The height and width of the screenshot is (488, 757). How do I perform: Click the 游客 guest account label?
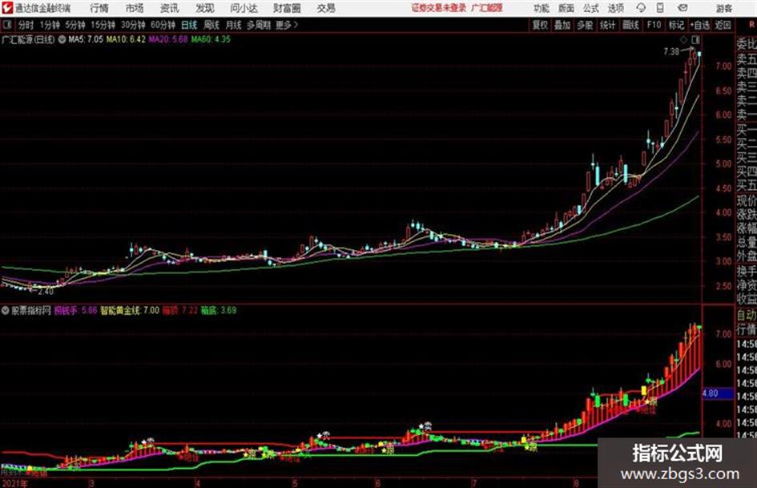click(x=723, y=8)
